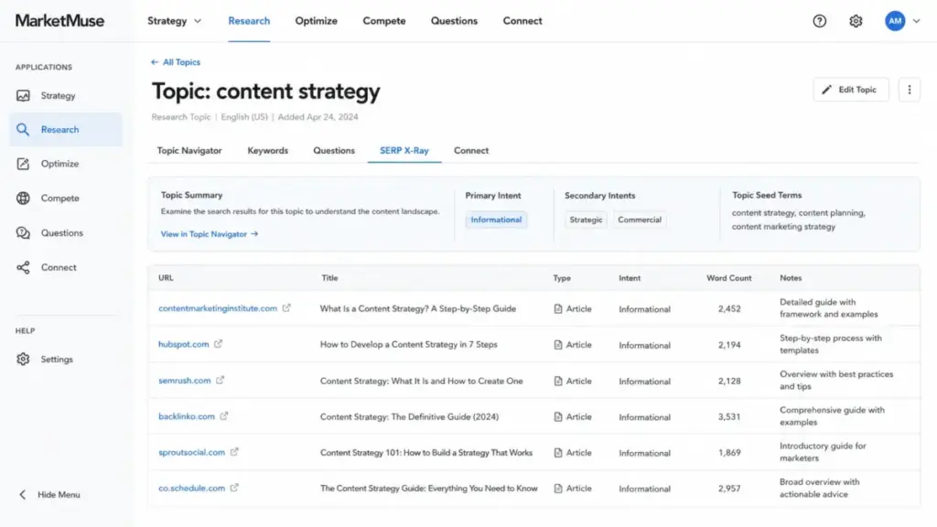Collapse sidebar with Hide Menu
Screen dimensions: 937x527
(x=49, y=495)
